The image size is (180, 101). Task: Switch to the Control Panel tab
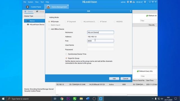pyautogui.click(x=33, y=7)
